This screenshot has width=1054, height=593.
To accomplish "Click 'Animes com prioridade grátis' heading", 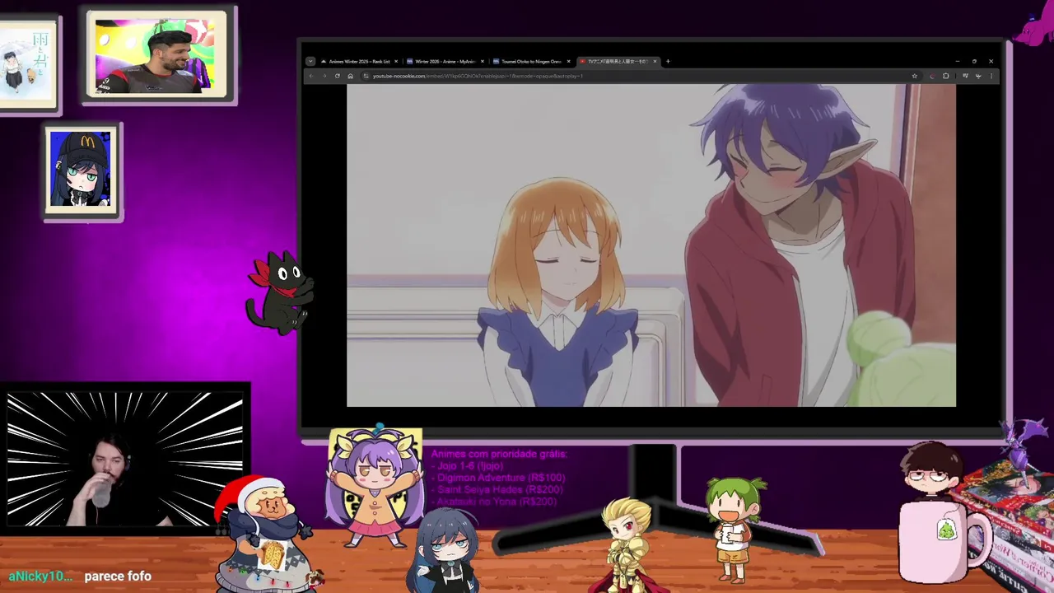I will [x=499, y=454].
